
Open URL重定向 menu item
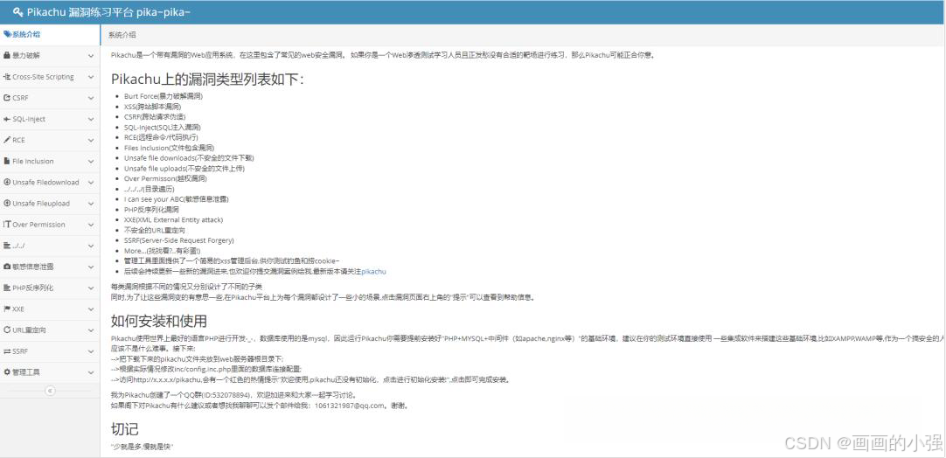point(50,330)
